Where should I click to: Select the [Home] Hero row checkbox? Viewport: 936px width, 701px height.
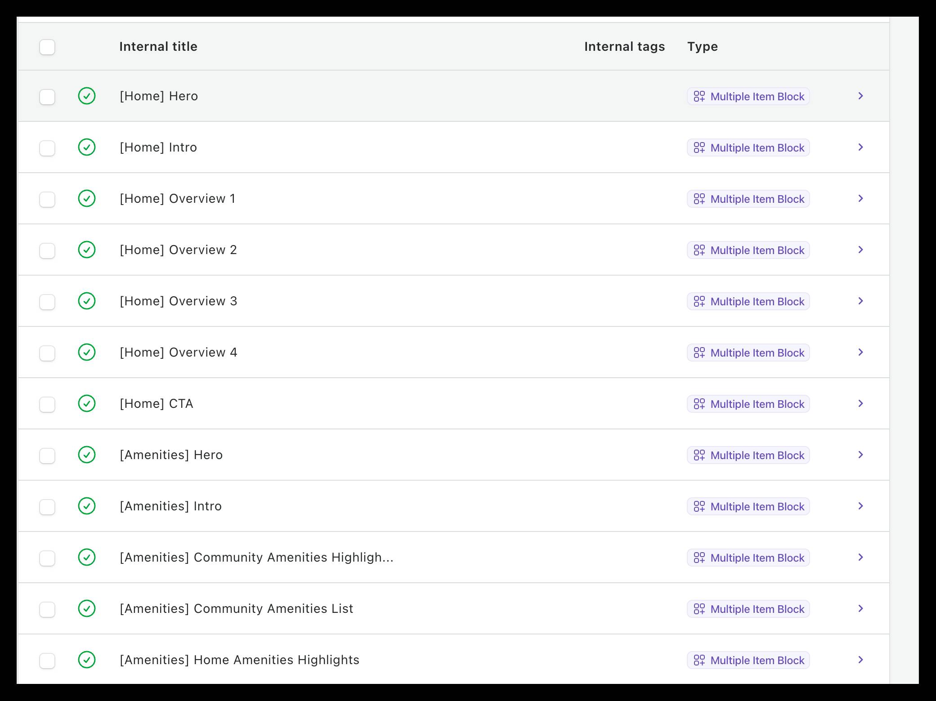tap(47, 97)
